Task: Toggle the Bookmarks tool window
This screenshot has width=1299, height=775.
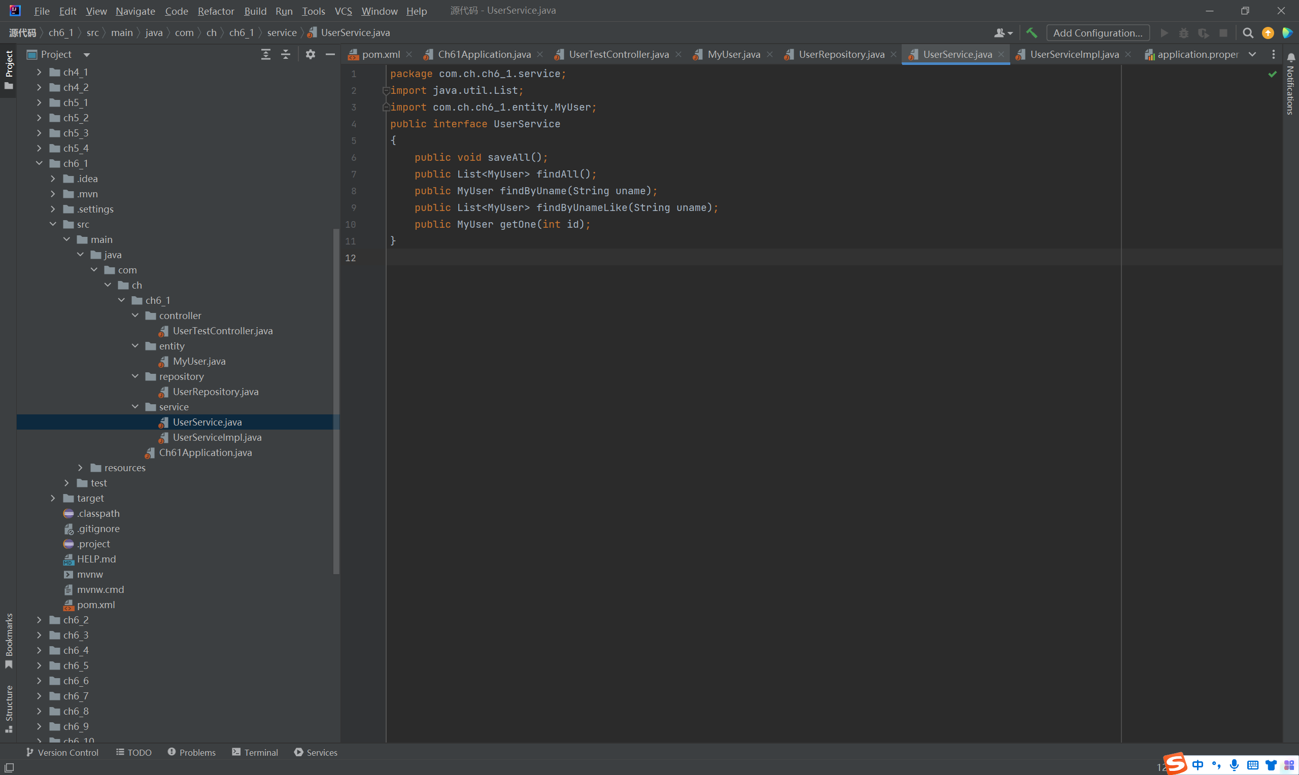Action: (9, 640)
